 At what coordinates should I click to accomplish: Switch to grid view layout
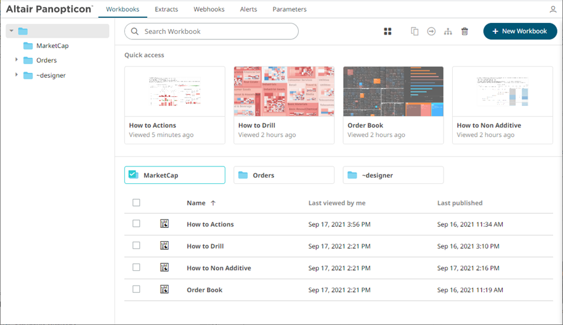387,31
